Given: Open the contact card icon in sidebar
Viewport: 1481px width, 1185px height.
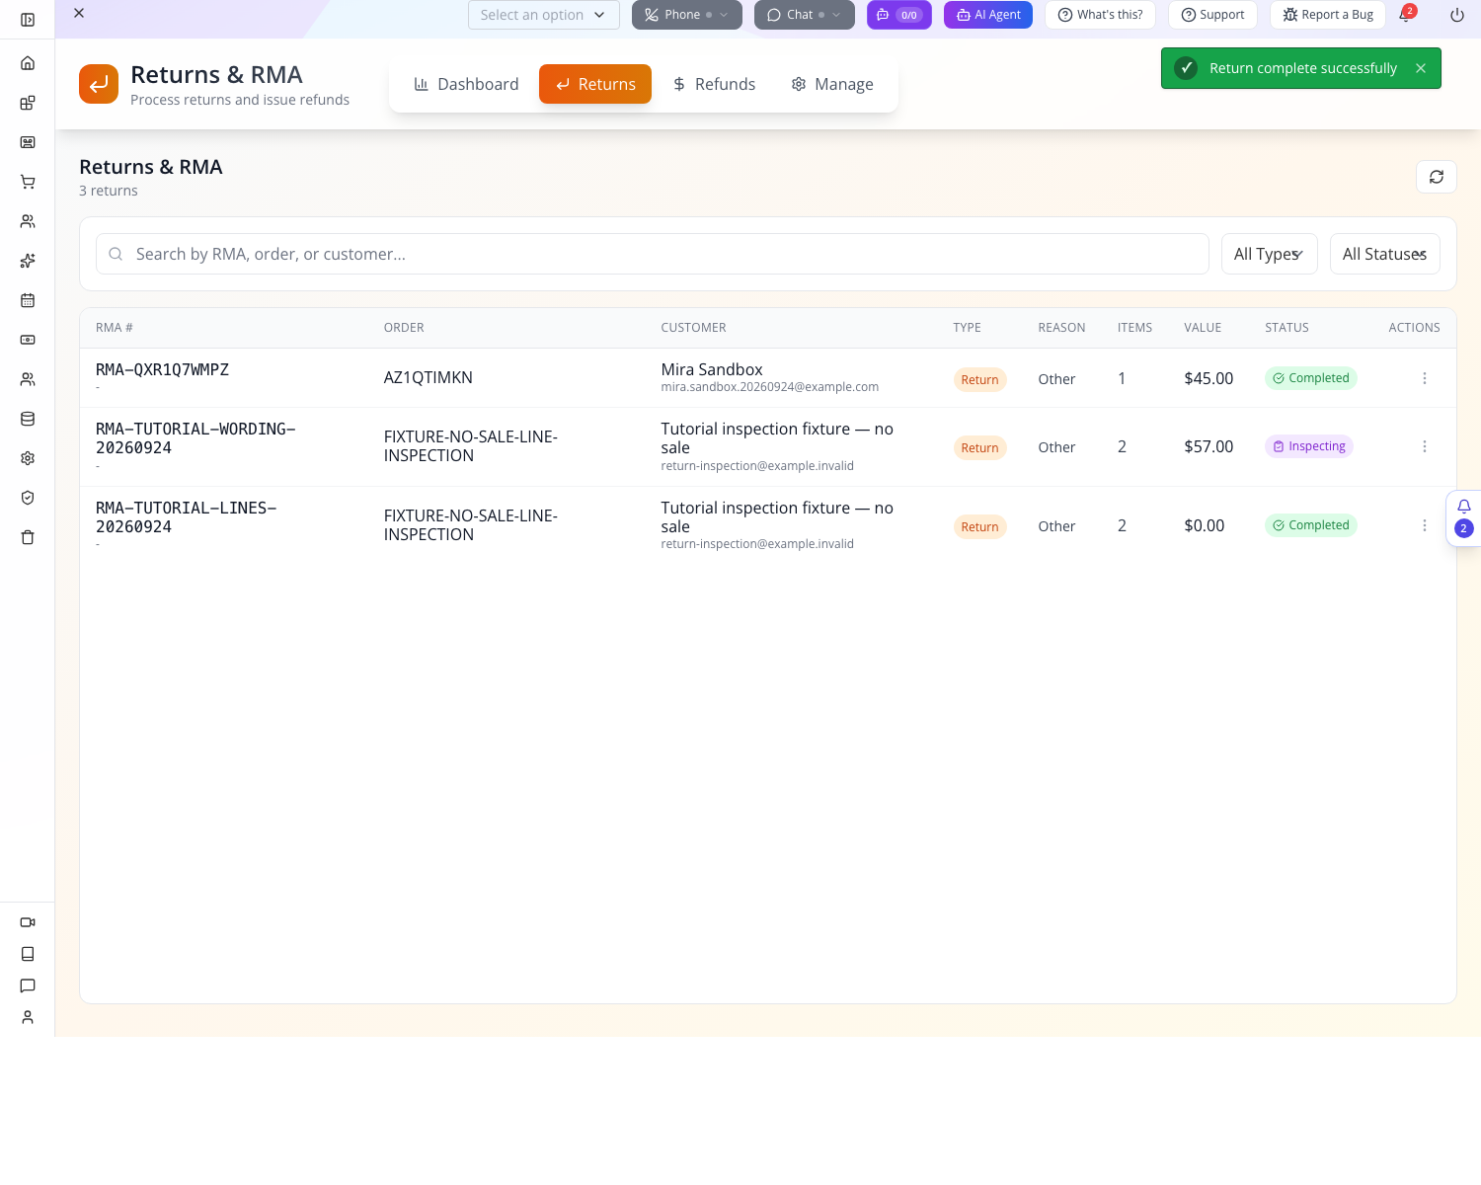Looking at the screenshot, I should pos(28,142).
